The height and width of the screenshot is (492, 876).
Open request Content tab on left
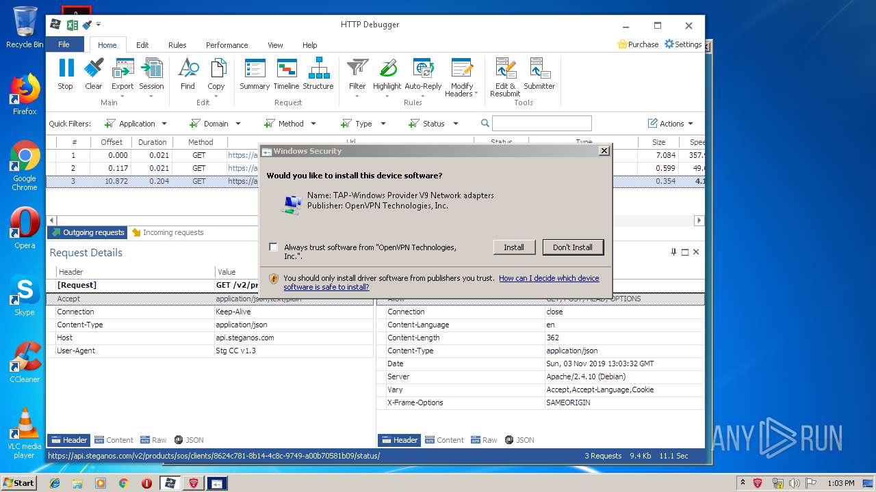pos(114,440)
